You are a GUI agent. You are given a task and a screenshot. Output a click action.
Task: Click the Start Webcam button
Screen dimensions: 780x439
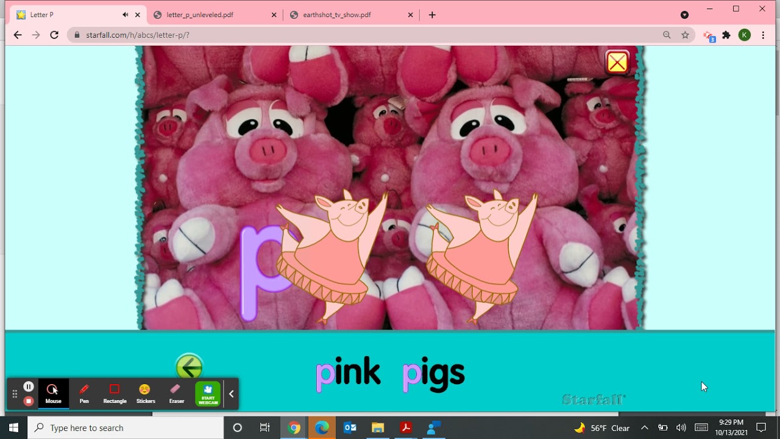[x=208, y=394]
